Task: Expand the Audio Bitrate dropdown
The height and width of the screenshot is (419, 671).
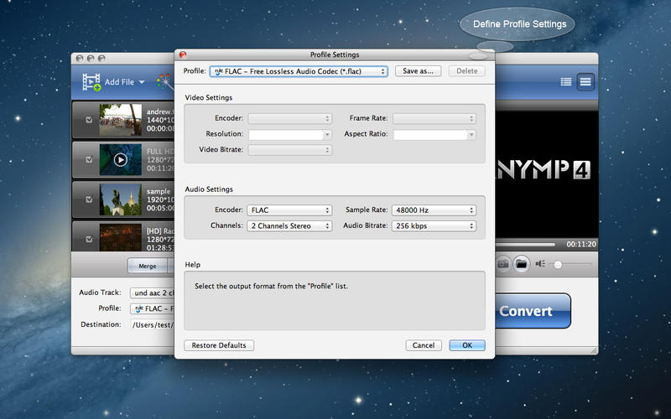Action: [434, 225]
